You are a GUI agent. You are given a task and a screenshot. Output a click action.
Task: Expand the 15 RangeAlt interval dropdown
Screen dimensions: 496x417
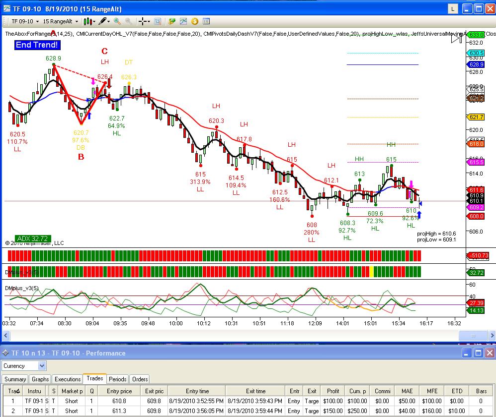click(x=61, y=21)
